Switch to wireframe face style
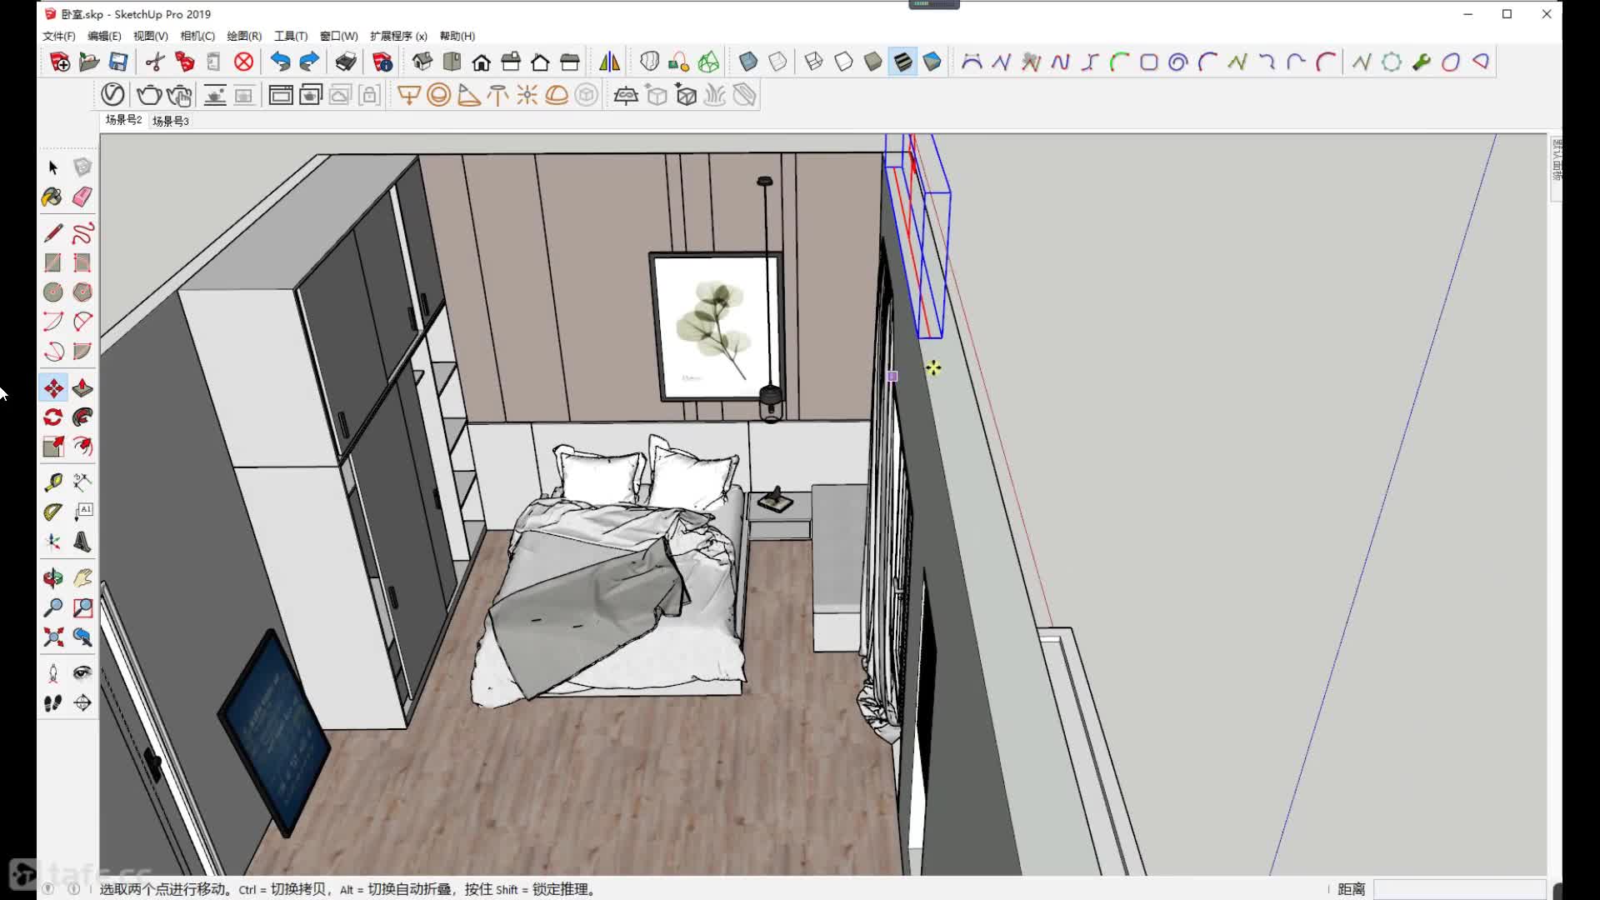 (x=814, y=62)
